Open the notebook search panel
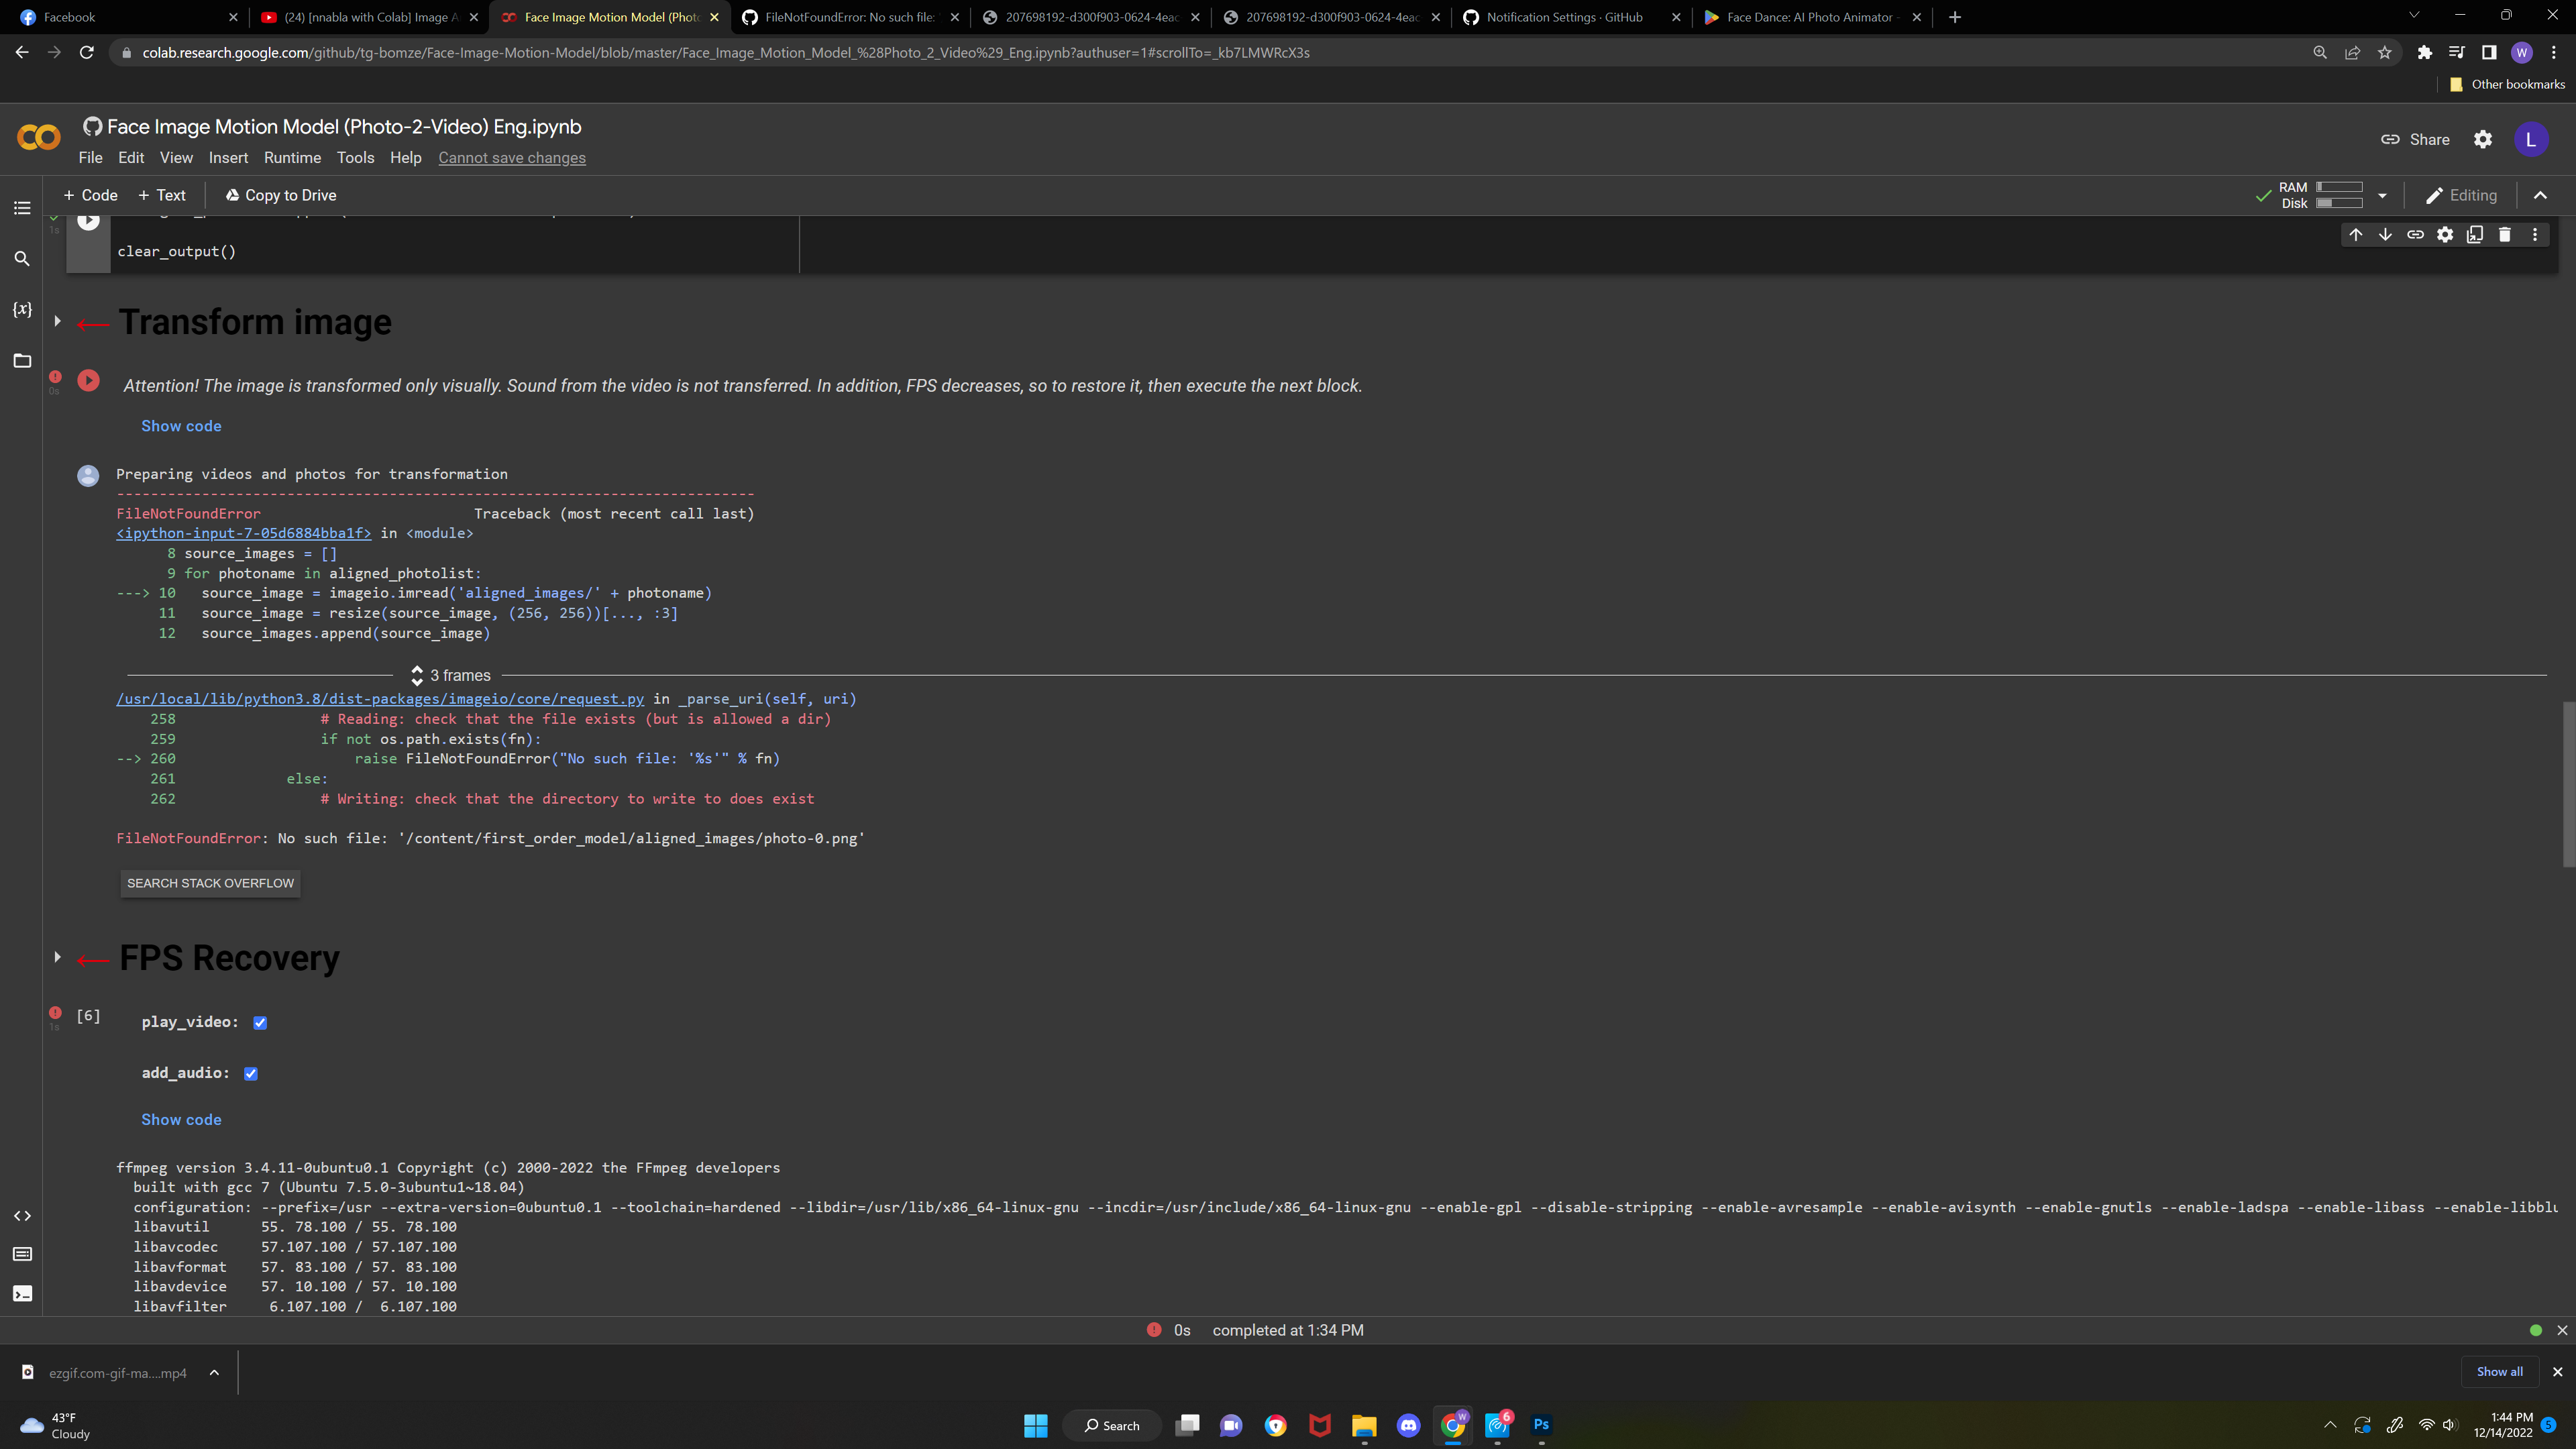Viewport: 2576px width, 1449px height. pos(22,258)
